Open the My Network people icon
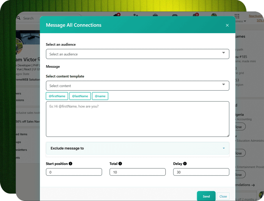264x201 pixels. click(136, 15)
